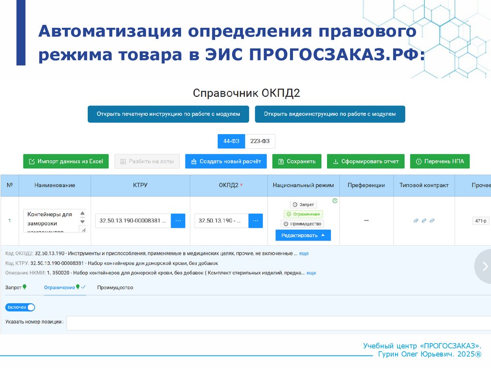Viewport: 491px width, 368px height.
Task: Expand НКМИ description with еще link
Action: [311, 273]
